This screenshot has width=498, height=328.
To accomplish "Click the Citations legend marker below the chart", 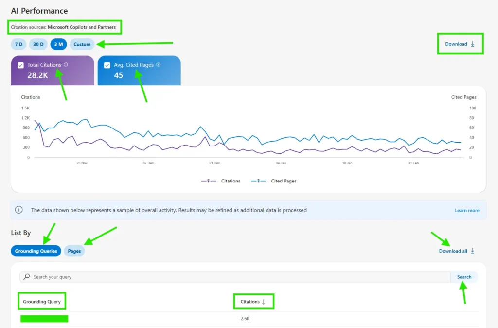I will [208, 181].
